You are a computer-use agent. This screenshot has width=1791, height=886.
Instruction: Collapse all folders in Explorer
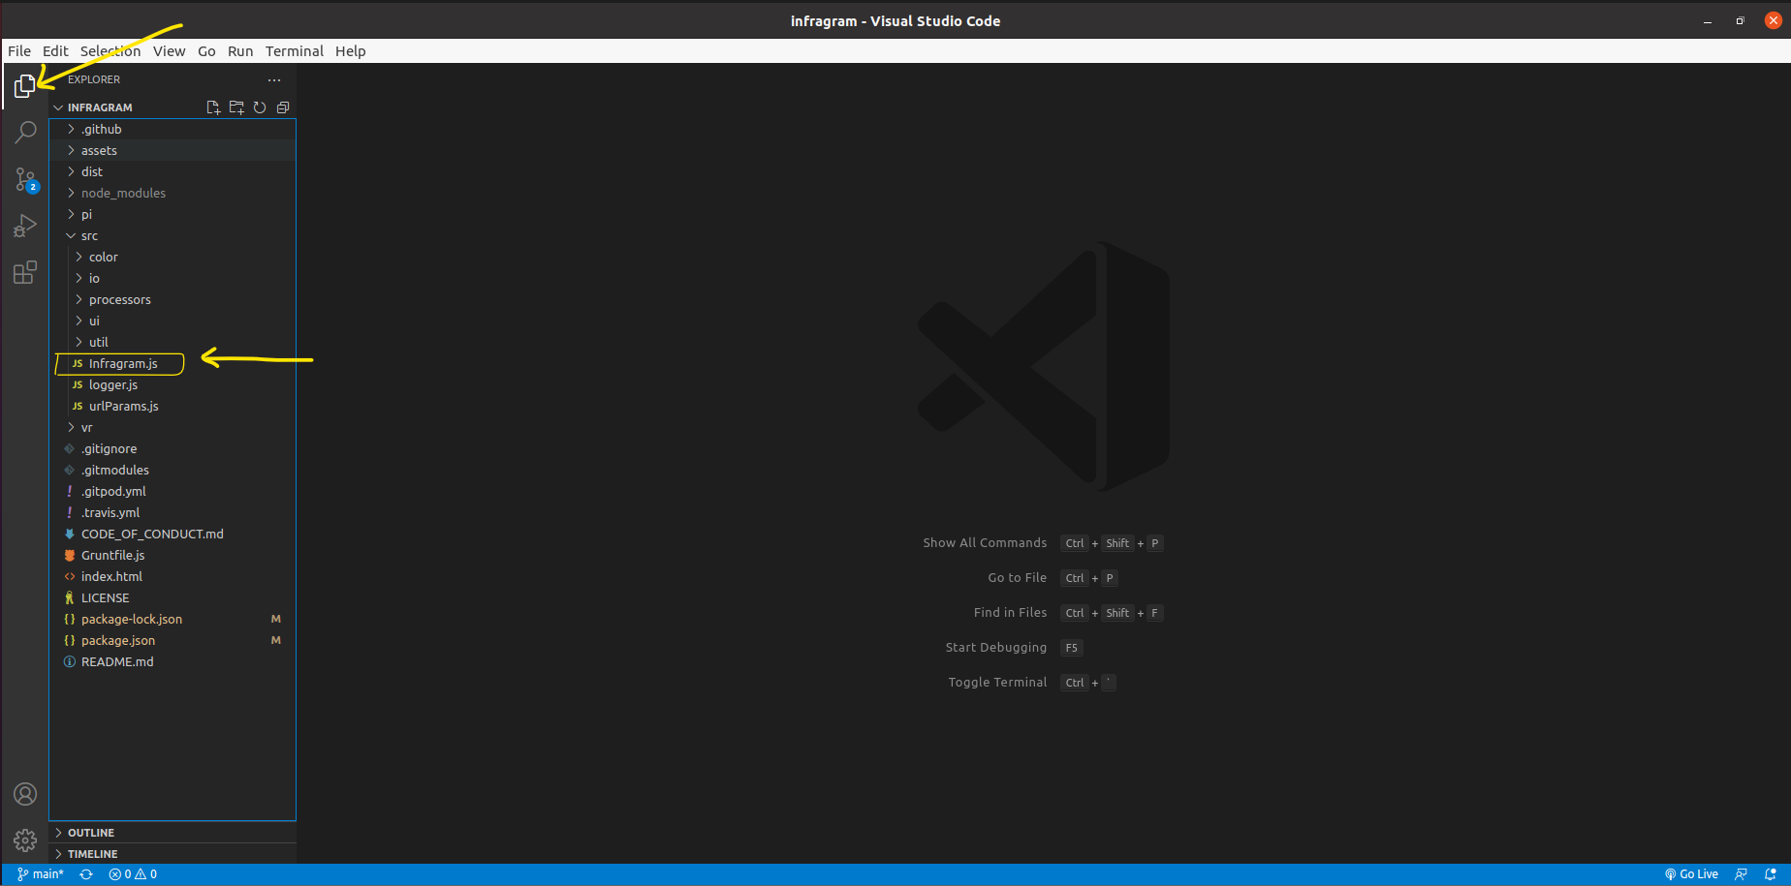coord(283,107)
